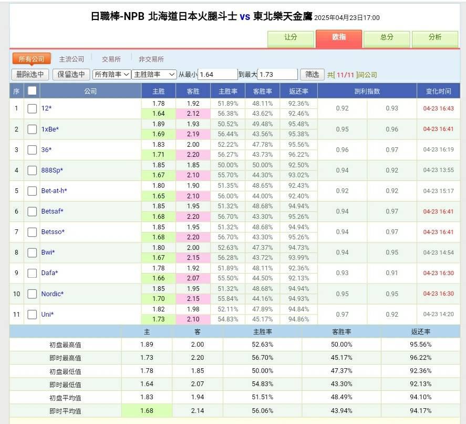
Task: Open the Uni* company link
Action: tap(47, 314)
